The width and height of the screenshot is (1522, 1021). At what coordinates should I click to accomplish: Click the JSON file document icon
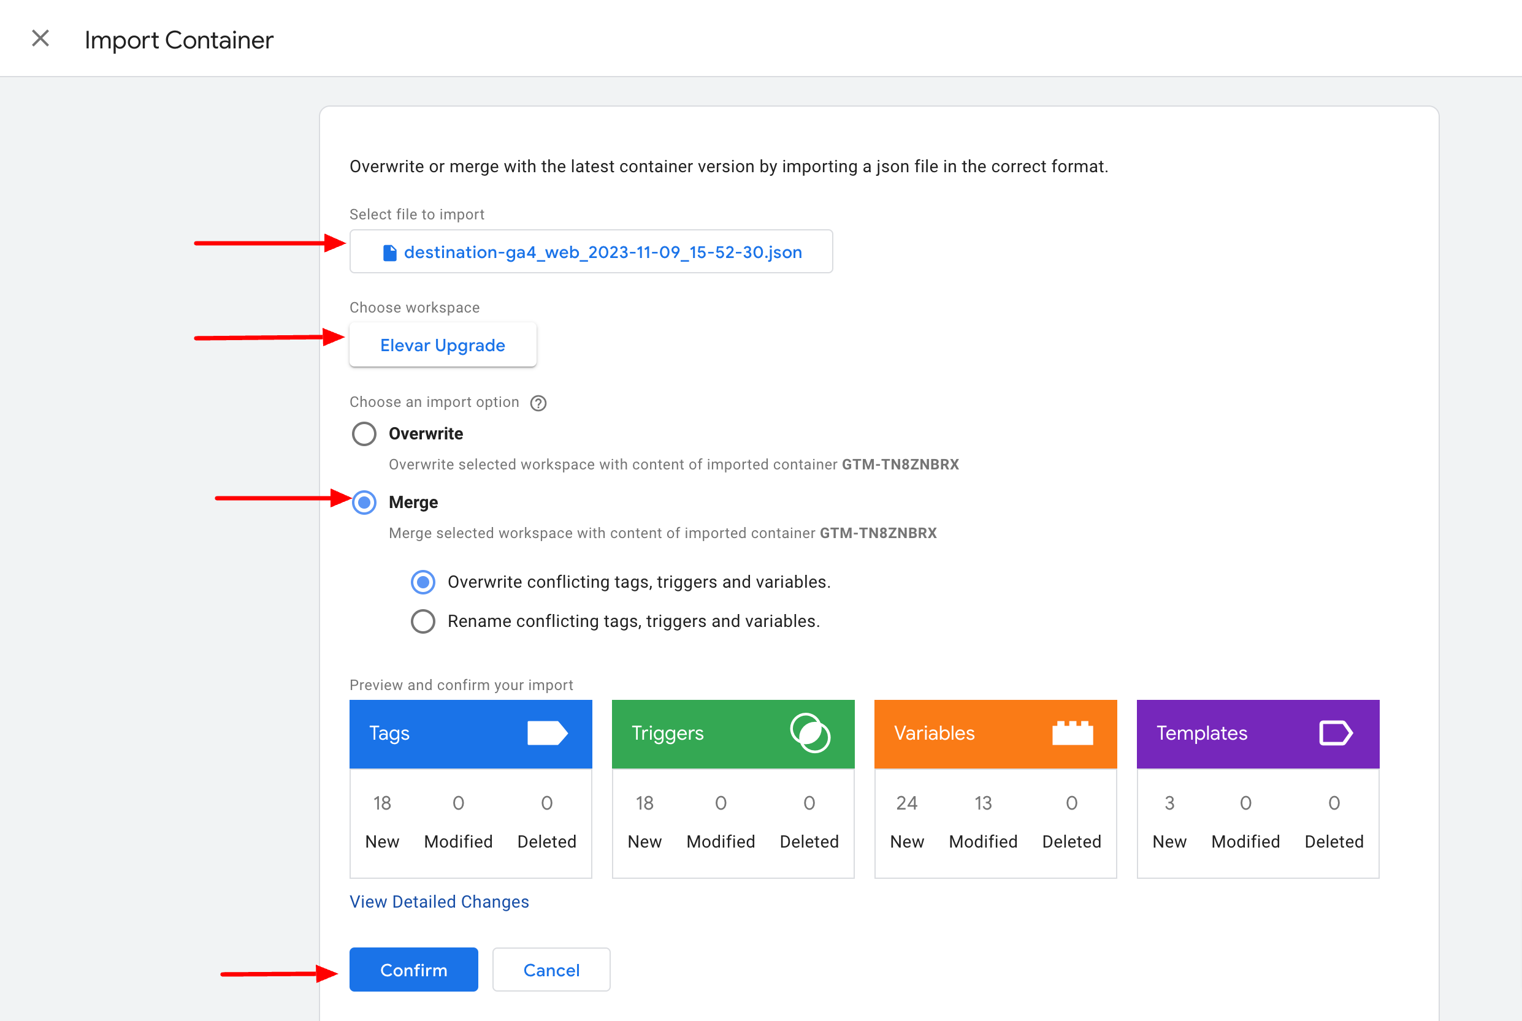point(389,252)
